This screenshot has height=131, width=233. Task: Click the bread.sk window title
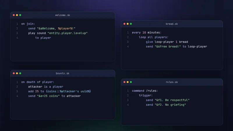[172, 24]
